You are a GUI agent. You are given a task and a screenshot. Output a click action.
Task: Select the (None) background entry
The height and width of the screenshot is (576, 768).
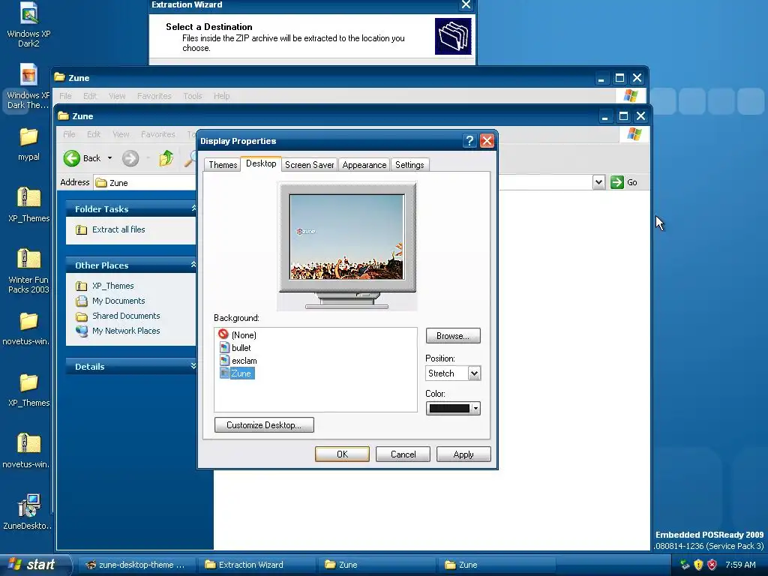pyautogui.click(x=238, y=335)
